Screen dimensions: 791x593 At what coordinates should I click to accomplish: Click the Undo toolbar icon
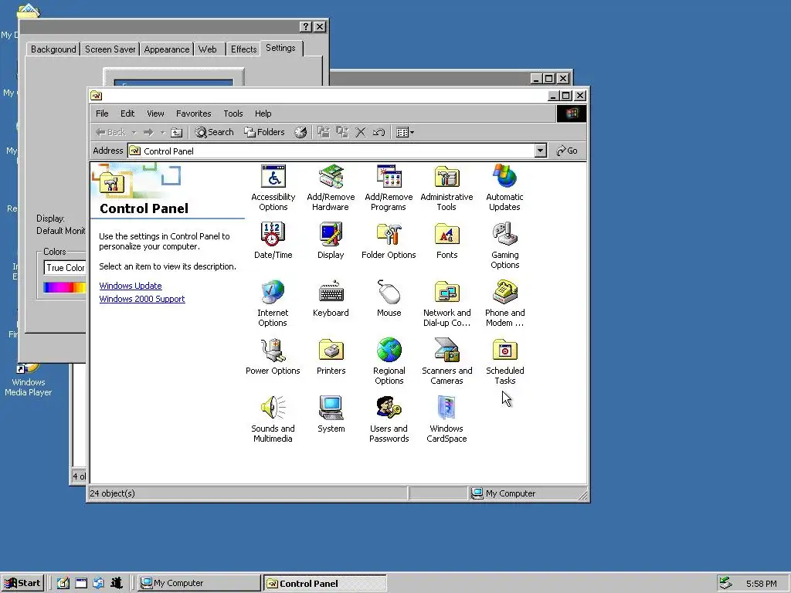pyautogui.click(x=379, y=133)
